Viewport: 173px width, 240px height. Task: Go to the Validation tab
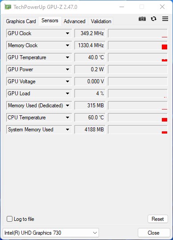click(x=101, y=21)
